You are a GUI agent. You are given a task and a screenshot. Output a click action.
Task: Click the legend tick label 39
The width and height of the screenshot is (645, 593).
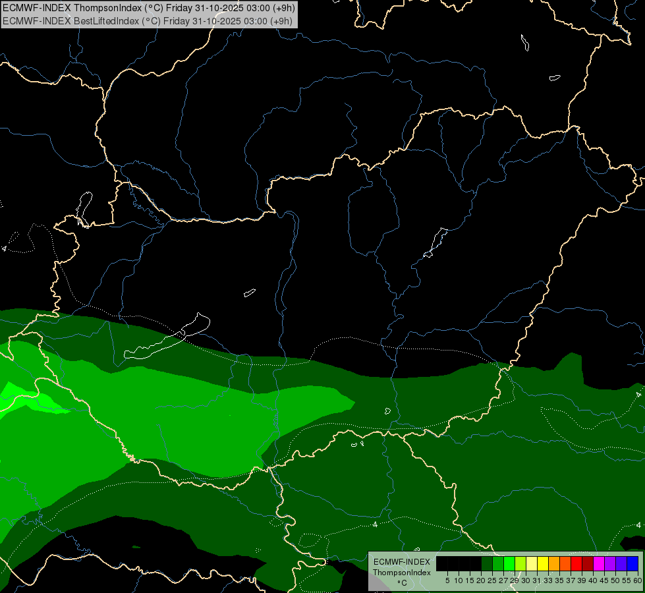coord(582,580)
